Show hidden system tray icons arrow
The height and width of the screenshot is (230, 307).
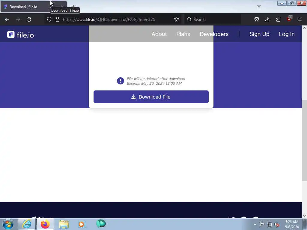[x=255, y=224]
